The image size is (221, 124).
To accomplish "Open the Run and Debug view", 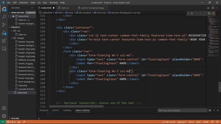I will 4,33.
